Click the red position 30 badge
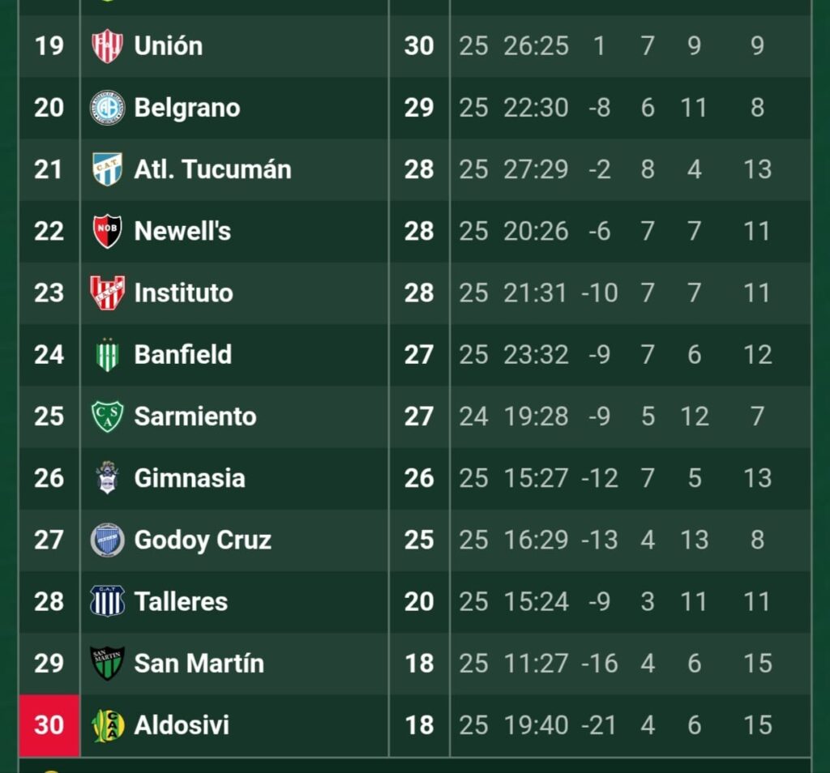The image size is (830, 773). coord(49,725)
